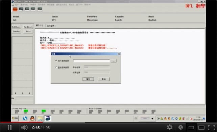Screen dimensions: 217x132
Task: Open the Windows Start button
Action: coord(15,118)
